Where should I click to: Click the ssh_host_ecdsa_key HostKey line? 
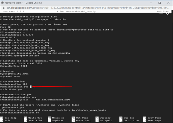pos(26,48)
